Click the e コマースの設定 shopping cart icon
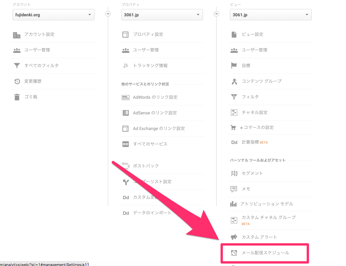This screenshot has width=346, height=266. (234, 128)
